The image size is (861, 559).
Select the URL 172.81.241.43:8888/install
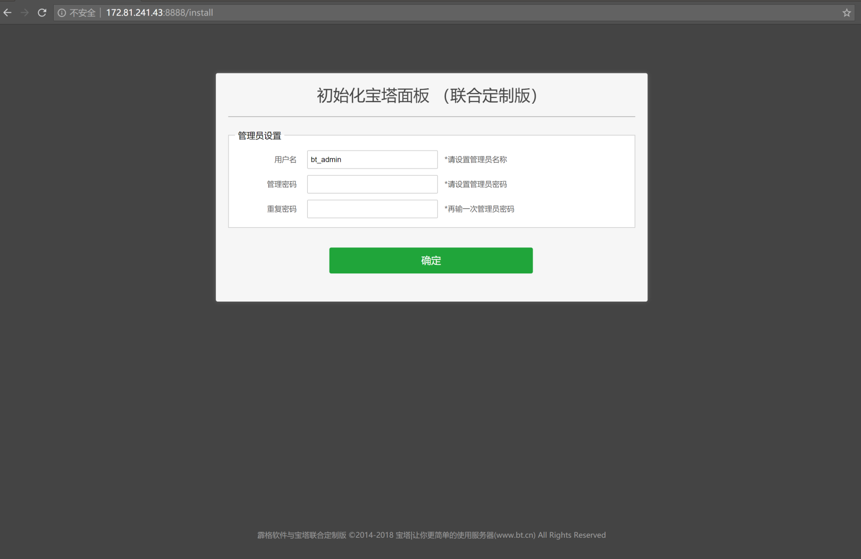point(159,12)
